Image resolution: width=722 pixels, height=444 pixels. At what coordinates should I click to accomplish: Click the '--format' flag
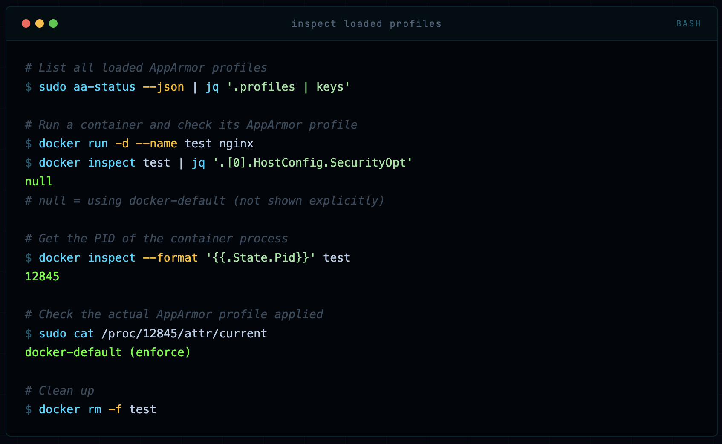[170, 258]
